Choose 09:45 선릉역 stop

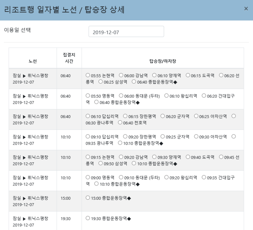tap(221, 157)
